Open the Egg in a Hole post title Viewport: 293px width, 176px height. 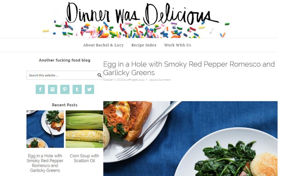pos(189,68)
